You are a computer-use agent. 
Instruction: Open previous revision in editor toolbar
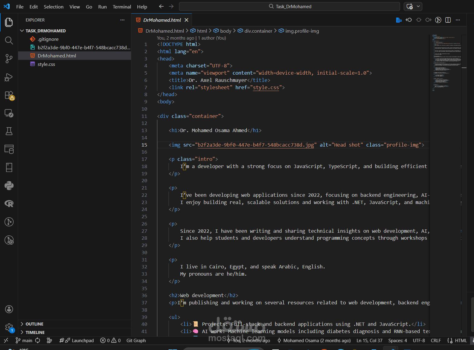point(409,20)
